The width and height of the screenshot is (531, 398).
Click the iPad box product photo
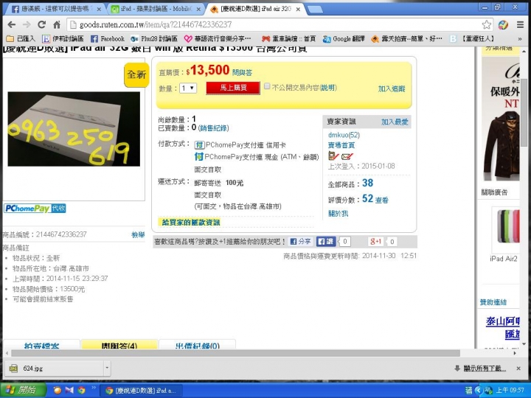(x=74, y=129)
